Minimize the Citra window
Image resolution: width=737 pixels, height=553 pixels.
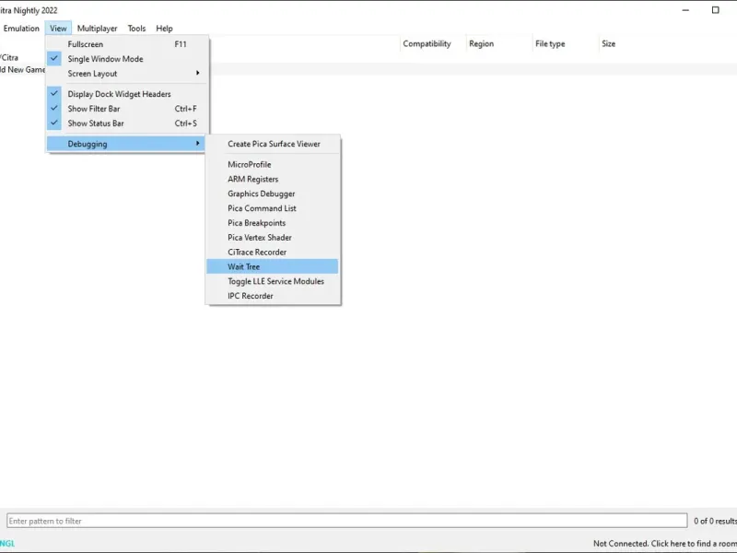coord(685,10)
